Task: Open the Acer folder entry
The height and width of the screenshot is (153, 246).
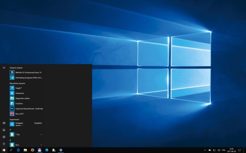Action: click(x=26, y=145)
